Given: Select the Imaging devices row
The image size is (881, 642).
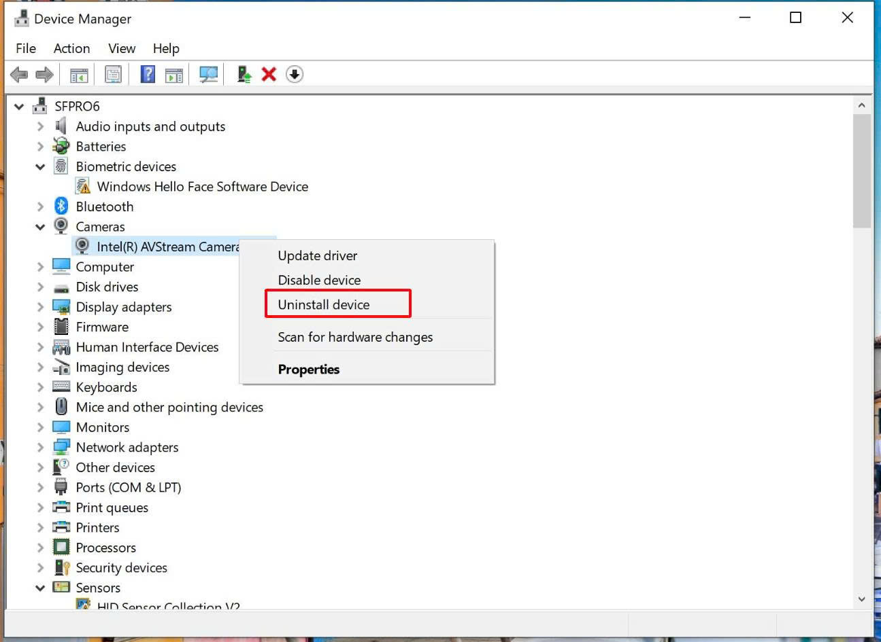Looking at the screenshot, I should (122, 367).
